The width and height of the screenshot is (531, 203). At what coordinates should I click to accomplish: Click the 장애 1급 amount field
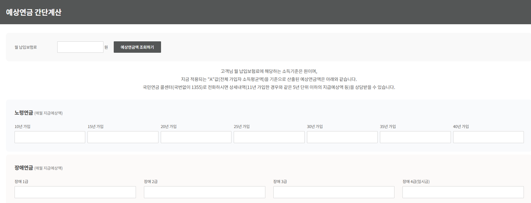[75, 192]
